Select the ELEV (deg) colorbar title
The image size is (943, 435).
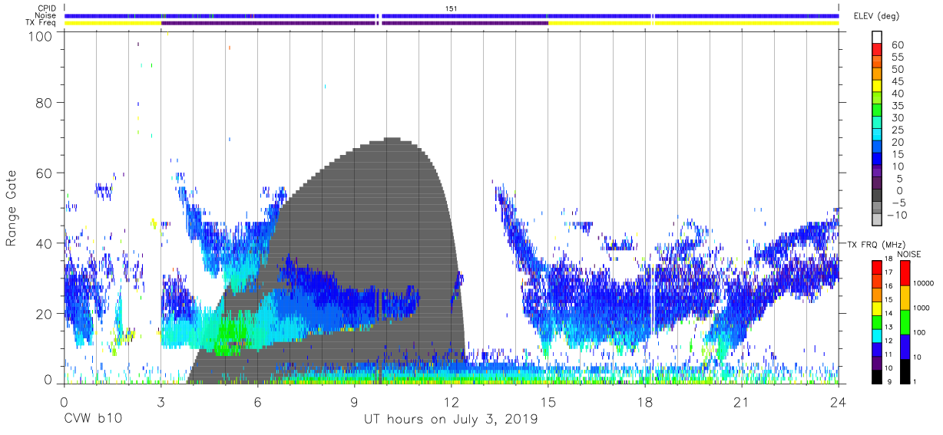pyautogui.click(x=876, y=16)
